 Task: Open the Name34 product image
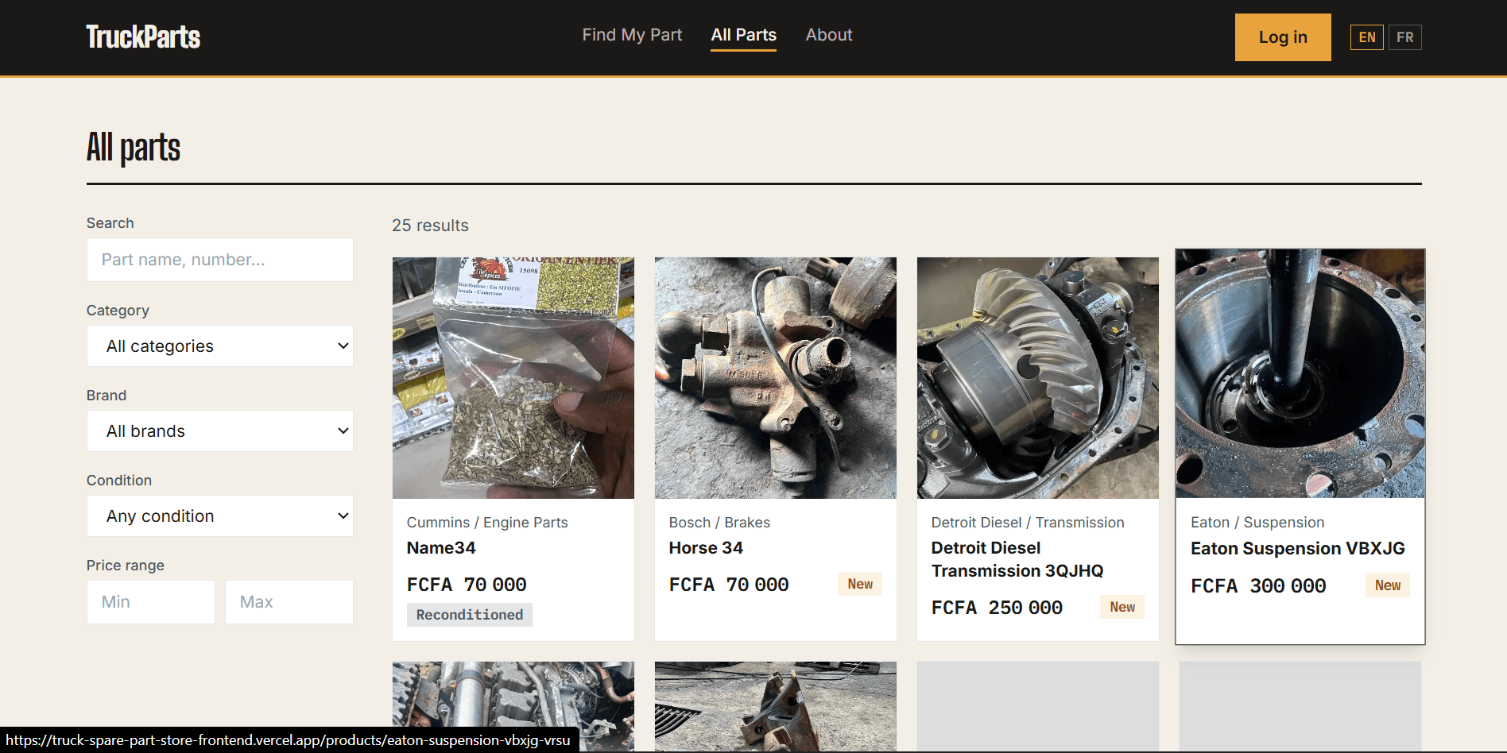coord(513,378)
